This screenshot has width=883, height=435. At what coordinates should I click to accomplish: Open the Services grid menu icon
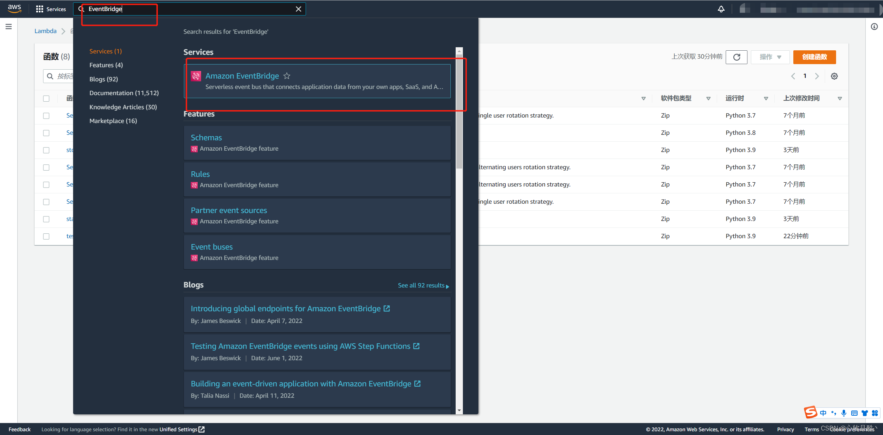pyautogui.click(x=39, y=9)
